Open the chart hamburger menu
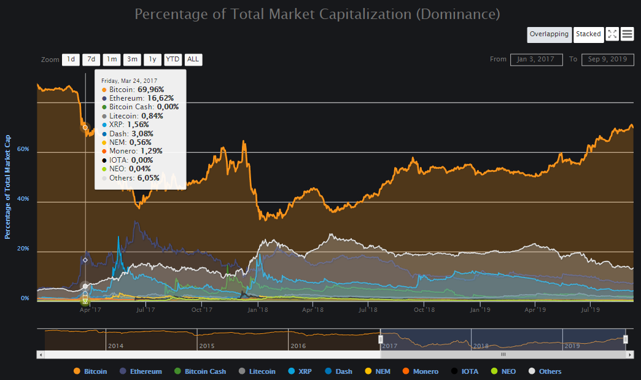641x380 pixels. tap(627, 34)
